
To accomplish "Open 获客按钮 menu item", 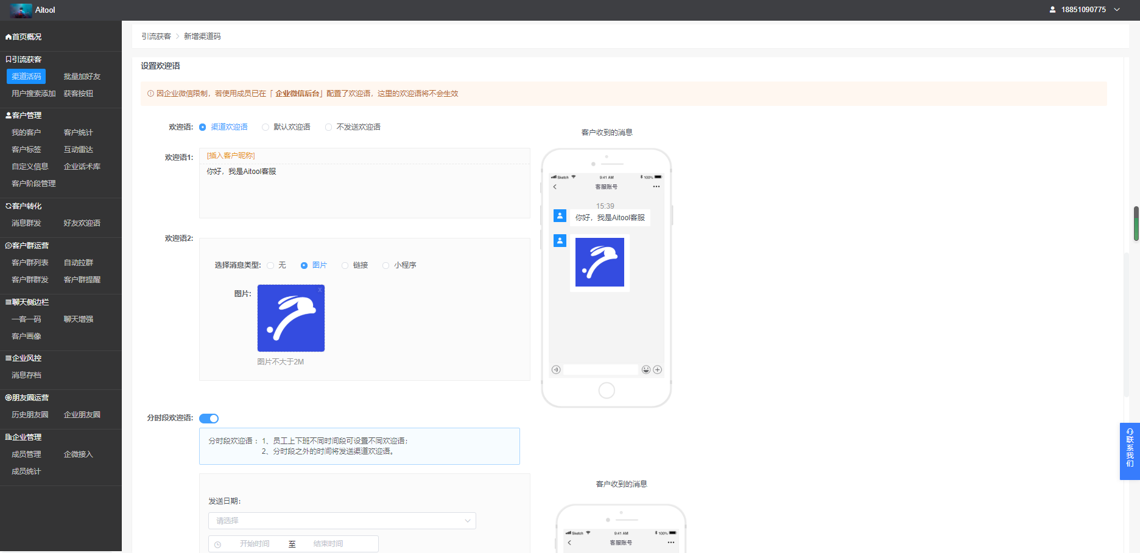I will click(x=79, y=94).
